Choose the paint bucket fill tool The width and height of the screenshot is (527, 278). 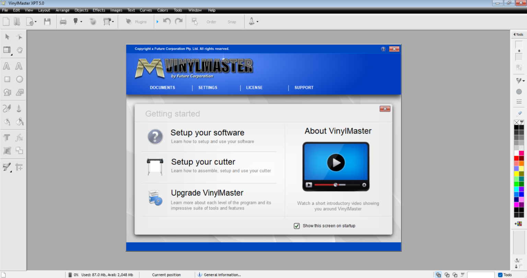tap(7, 121)
